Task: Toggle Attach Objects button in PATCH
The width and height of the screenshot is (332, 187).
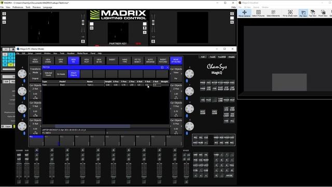Action: coord(74,74)
